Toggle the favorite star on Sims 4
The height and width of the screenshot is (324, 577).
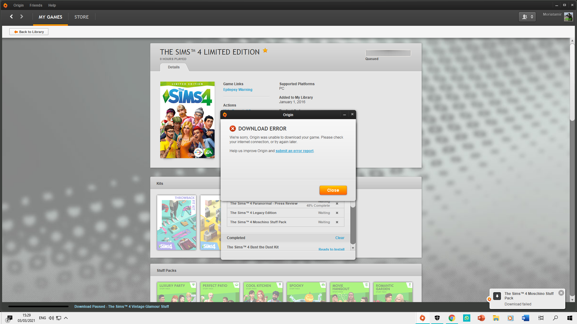click(265, 50)
